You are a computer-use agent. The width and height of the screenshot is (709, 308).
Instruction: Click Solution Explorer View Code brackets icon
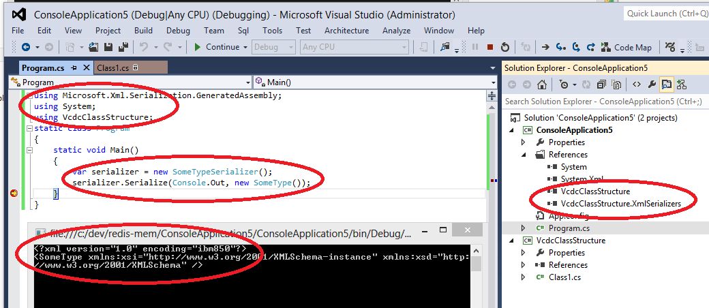pos(637,84)
